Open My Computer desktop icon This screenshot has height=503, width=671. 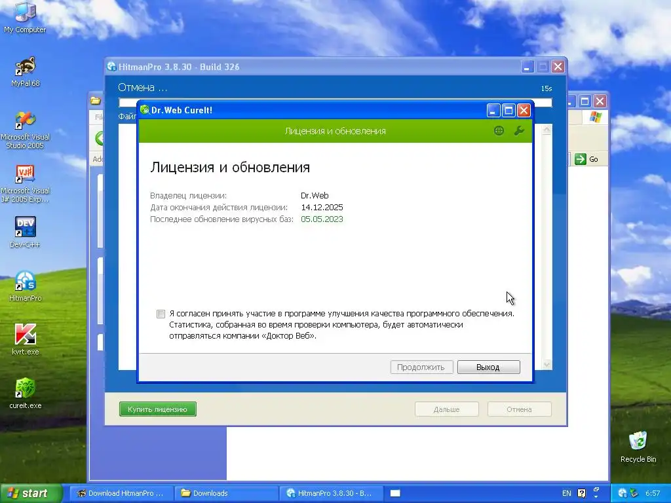click(25, 17)
